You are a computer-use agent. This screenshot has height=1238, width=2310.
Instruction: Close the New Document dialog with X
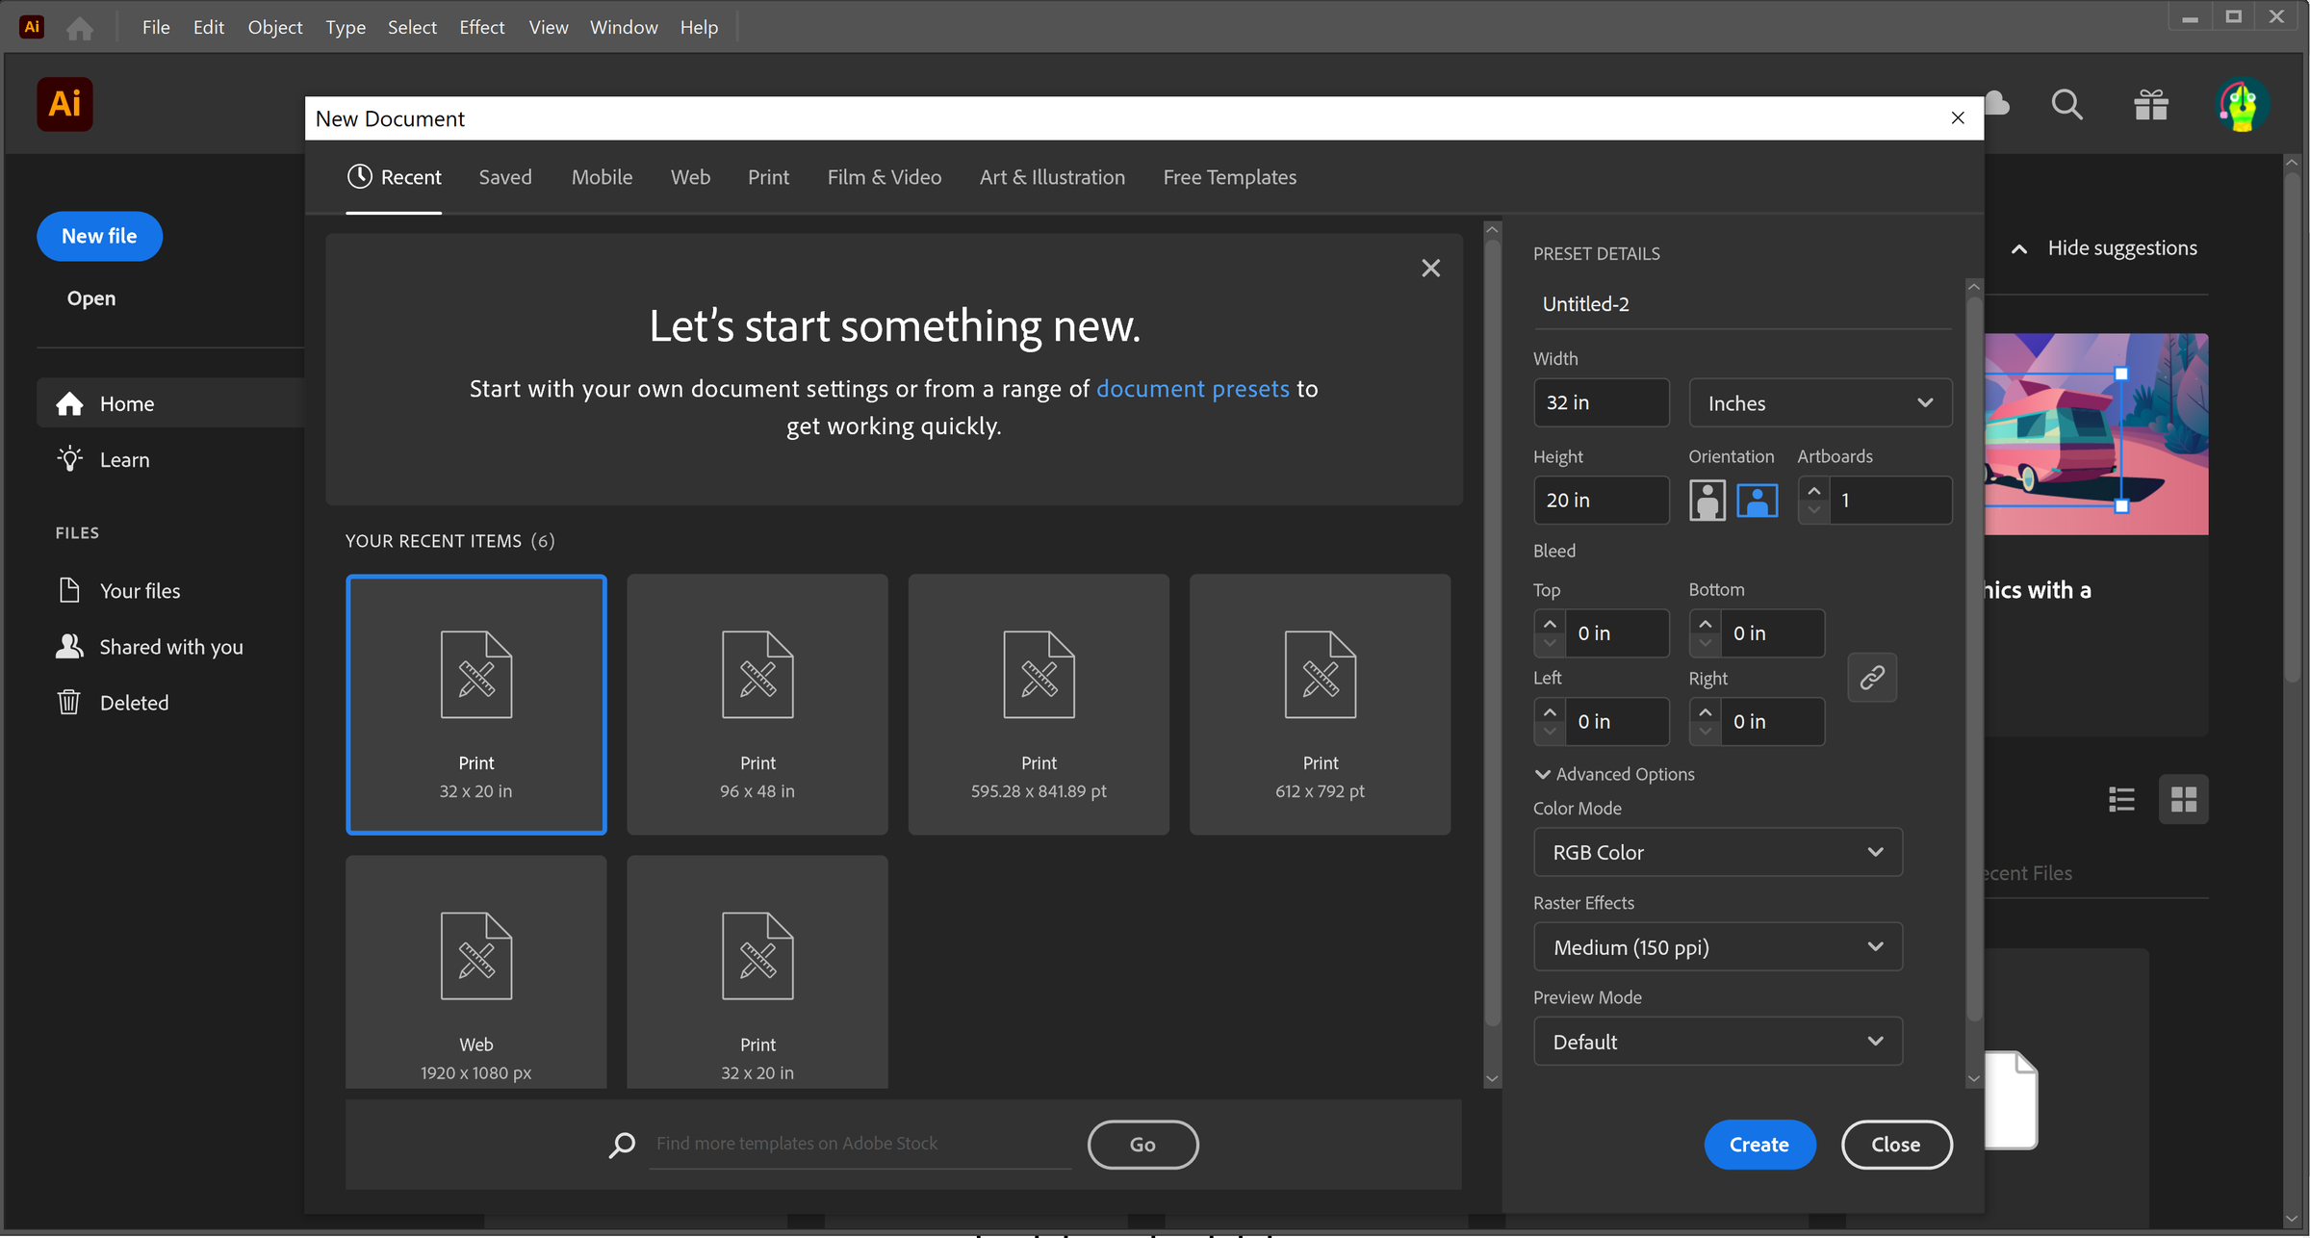[x=1958, y=117]
